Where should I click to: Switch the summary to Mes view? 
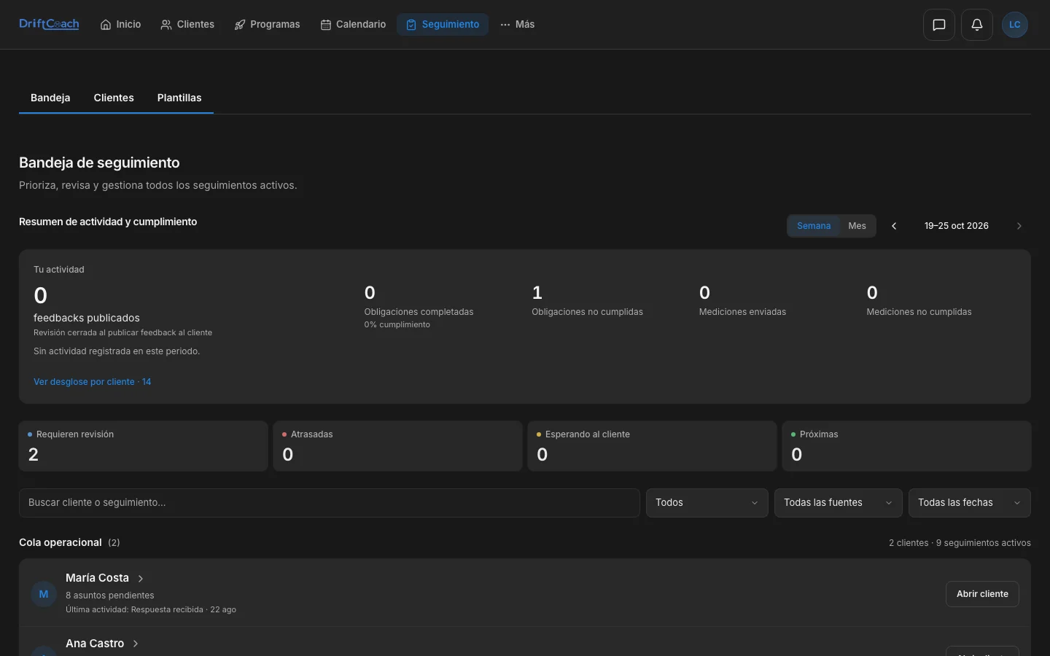[857, 226]
